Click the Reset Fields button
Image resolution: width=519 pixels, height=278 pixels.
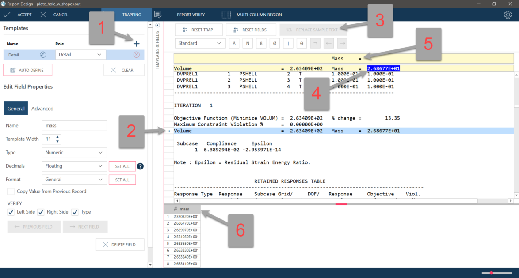[x=250, y=30]
